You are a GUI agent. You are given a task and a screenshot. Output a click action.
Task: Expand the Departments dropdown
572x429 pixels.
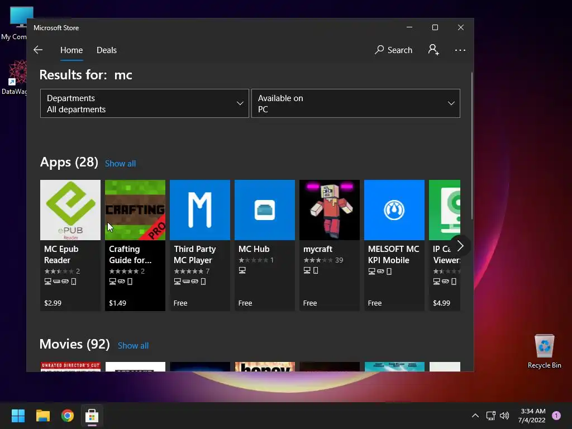145,103
